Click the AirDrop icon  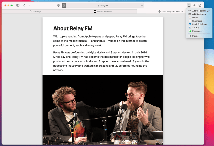[x=190, y=27]
